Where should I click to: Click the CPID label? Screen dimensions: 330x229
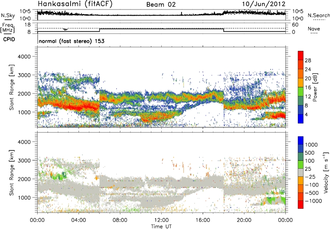click(9, 39)
